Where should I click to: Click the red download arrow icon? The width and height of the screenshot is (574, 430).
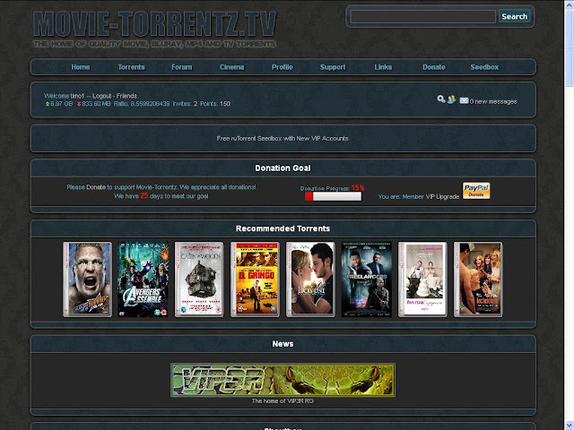pyautogui.click(x=79, y=104)
